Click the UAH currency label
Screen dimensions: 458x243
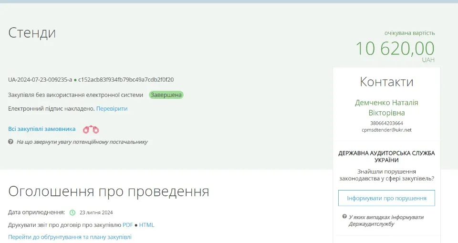click(x=428, y=60)
